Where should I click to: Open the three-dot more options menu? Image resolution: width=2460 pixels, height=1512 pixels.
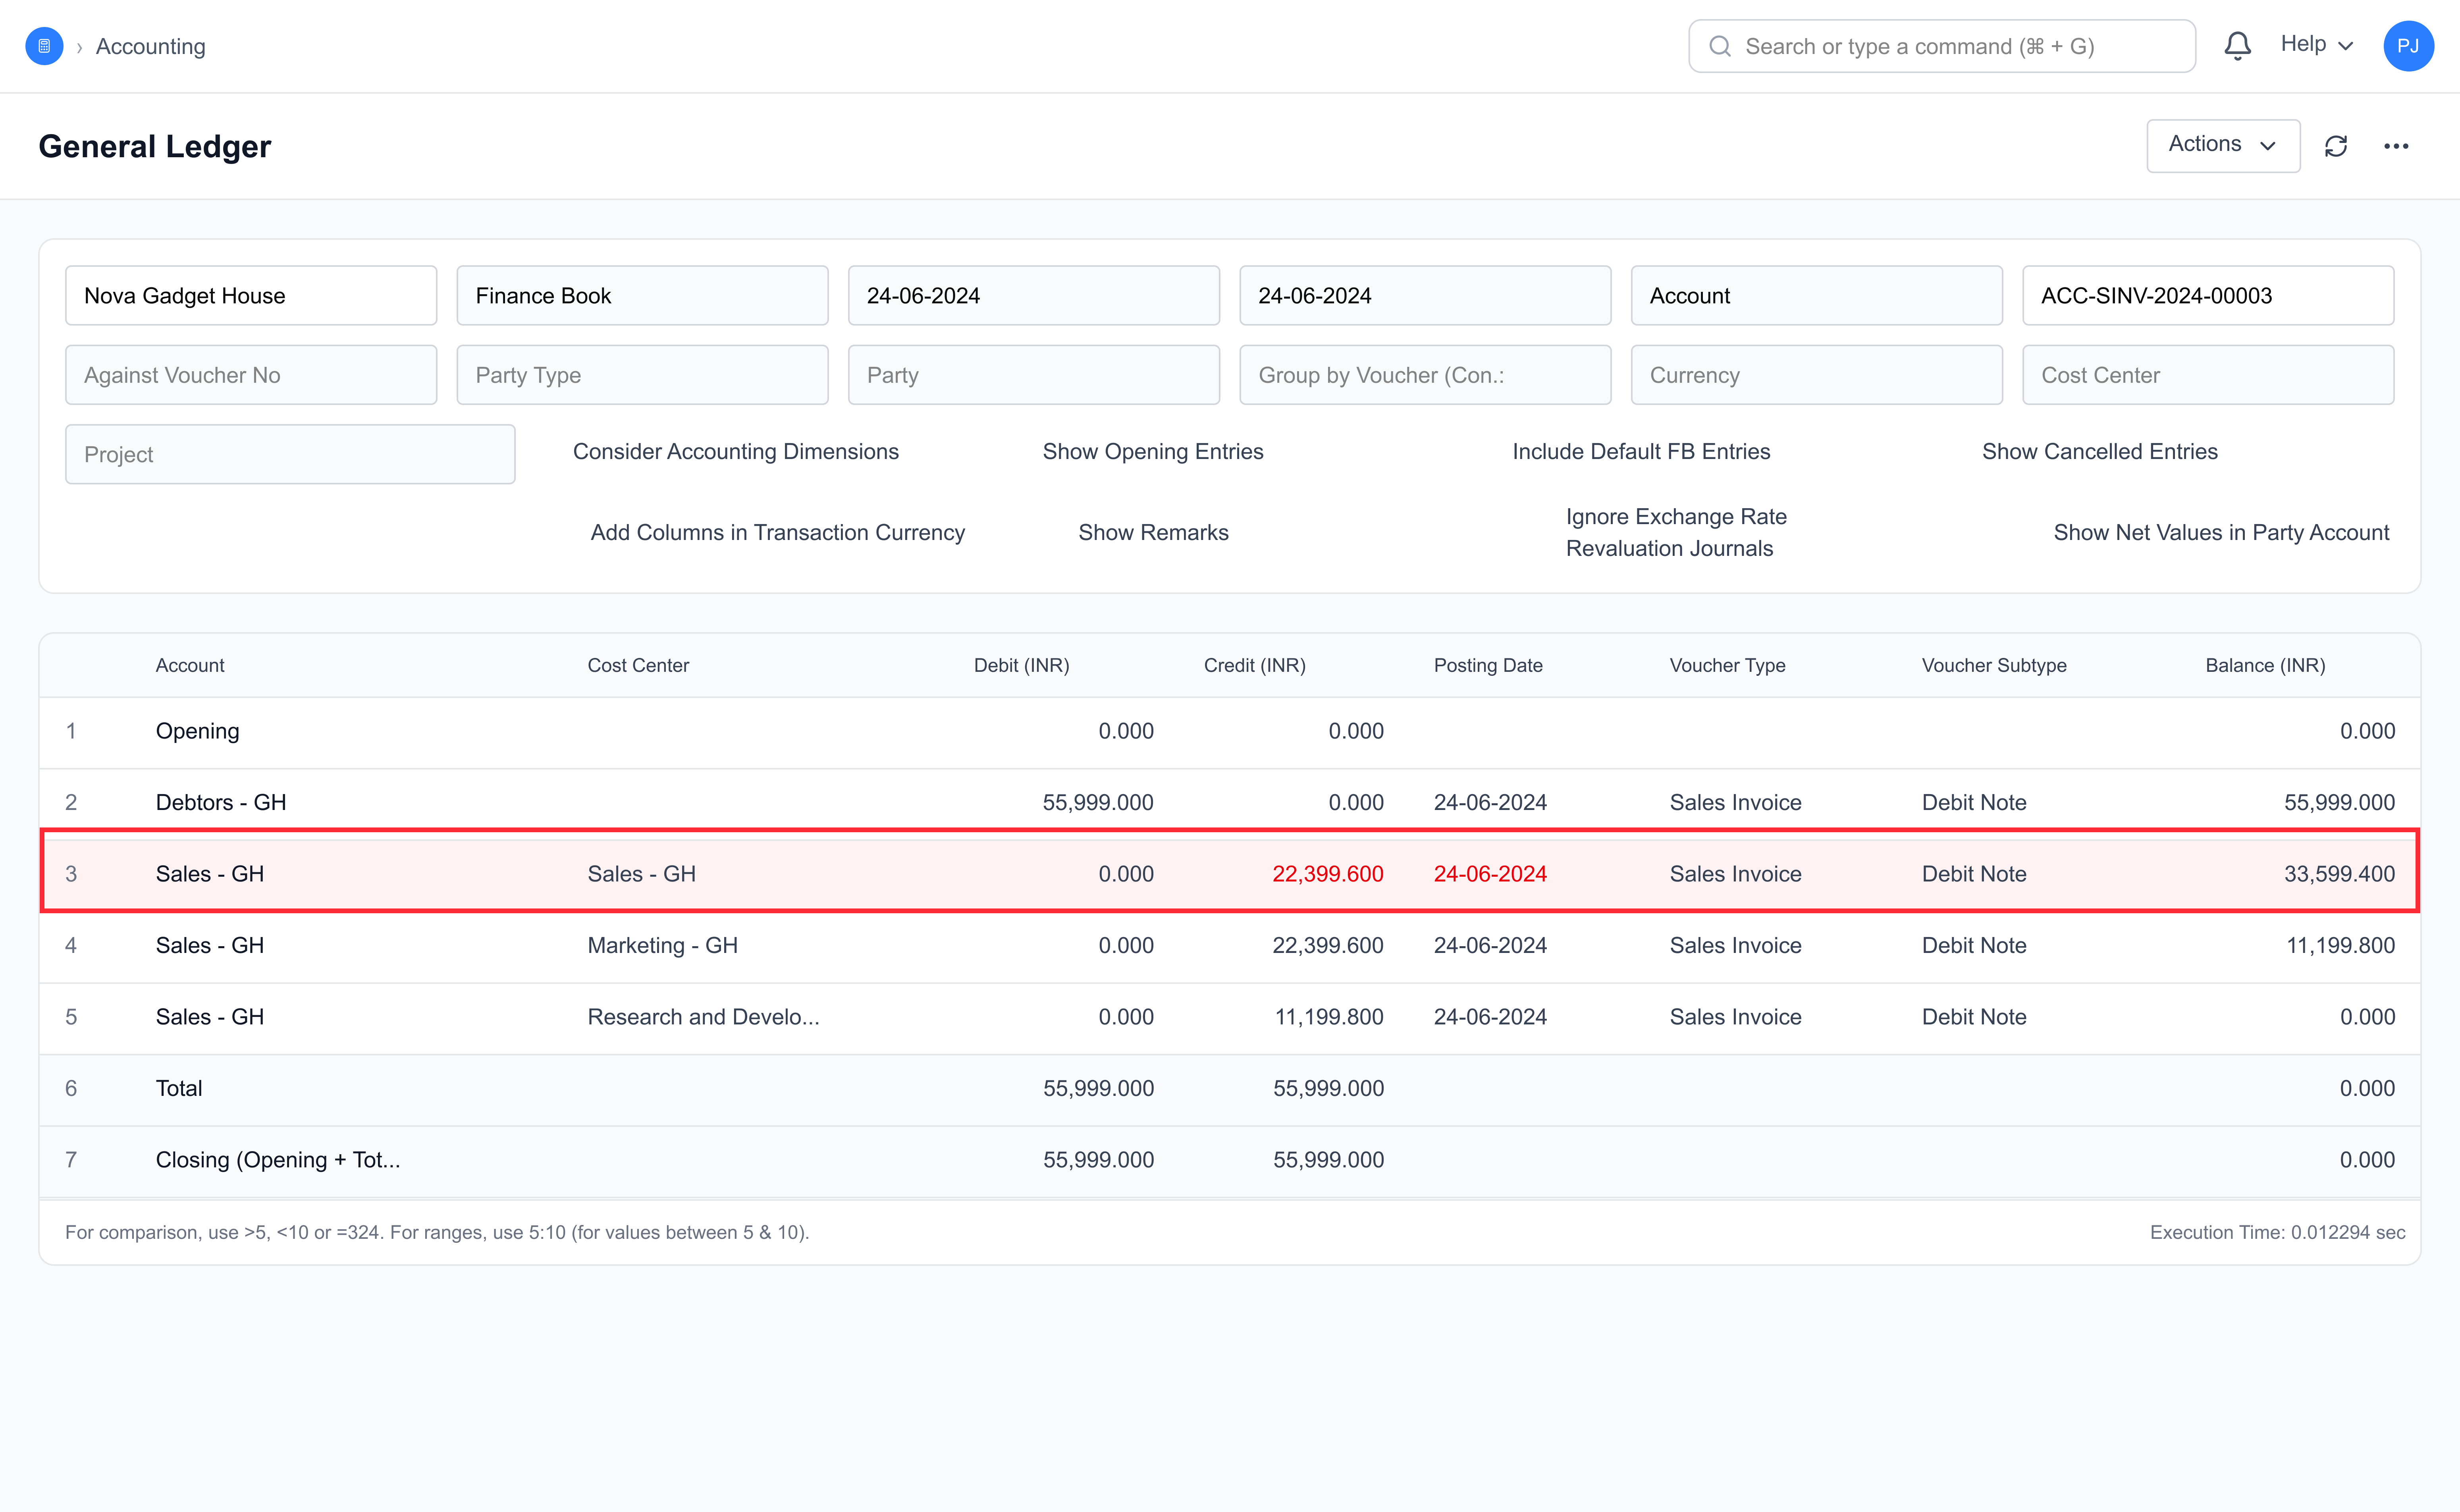2396,146
